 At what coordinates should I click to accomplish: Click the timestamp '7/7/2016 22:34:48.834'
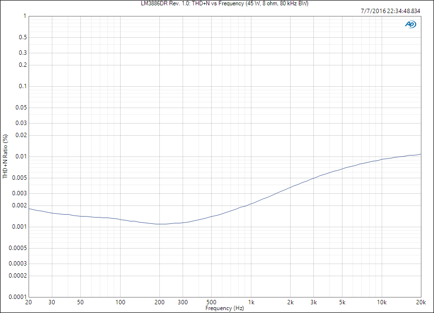click(390, 11)
